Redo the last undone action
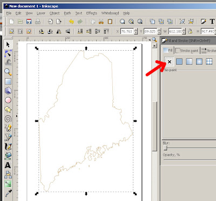 pos(80,22)
